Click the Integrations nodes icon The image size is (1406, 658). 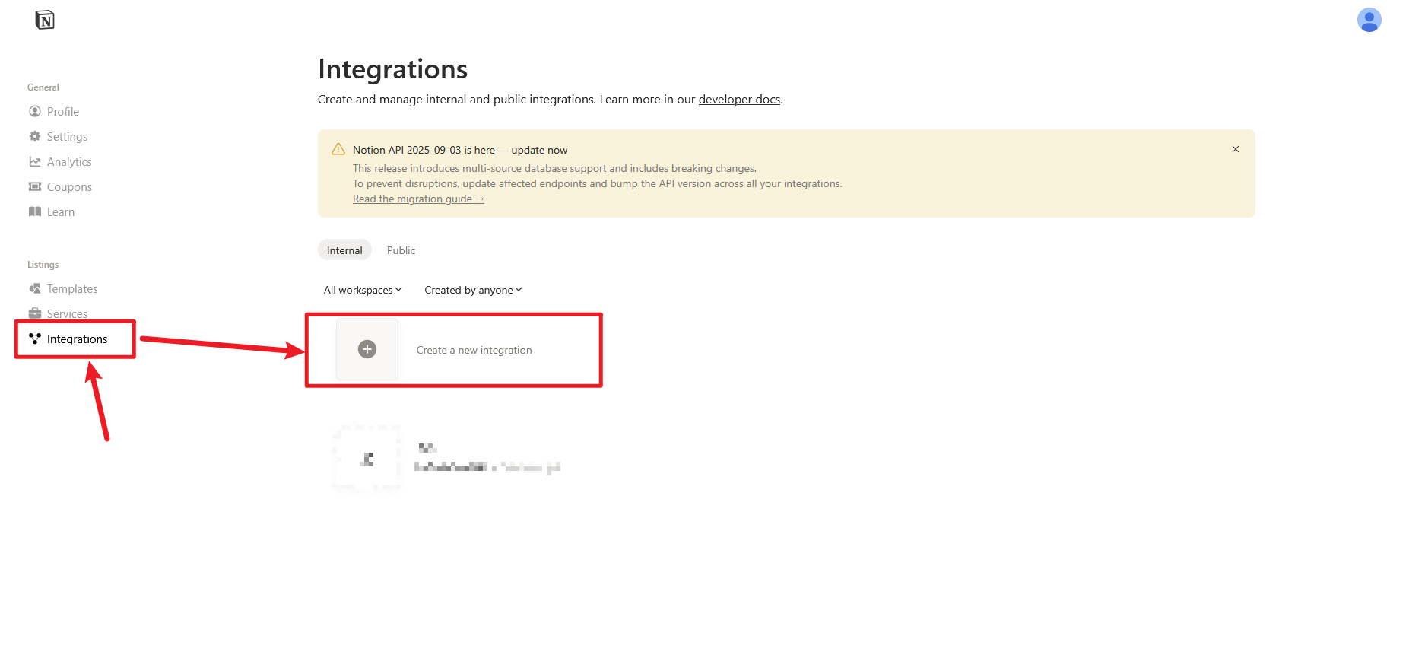tap(35, 339)
